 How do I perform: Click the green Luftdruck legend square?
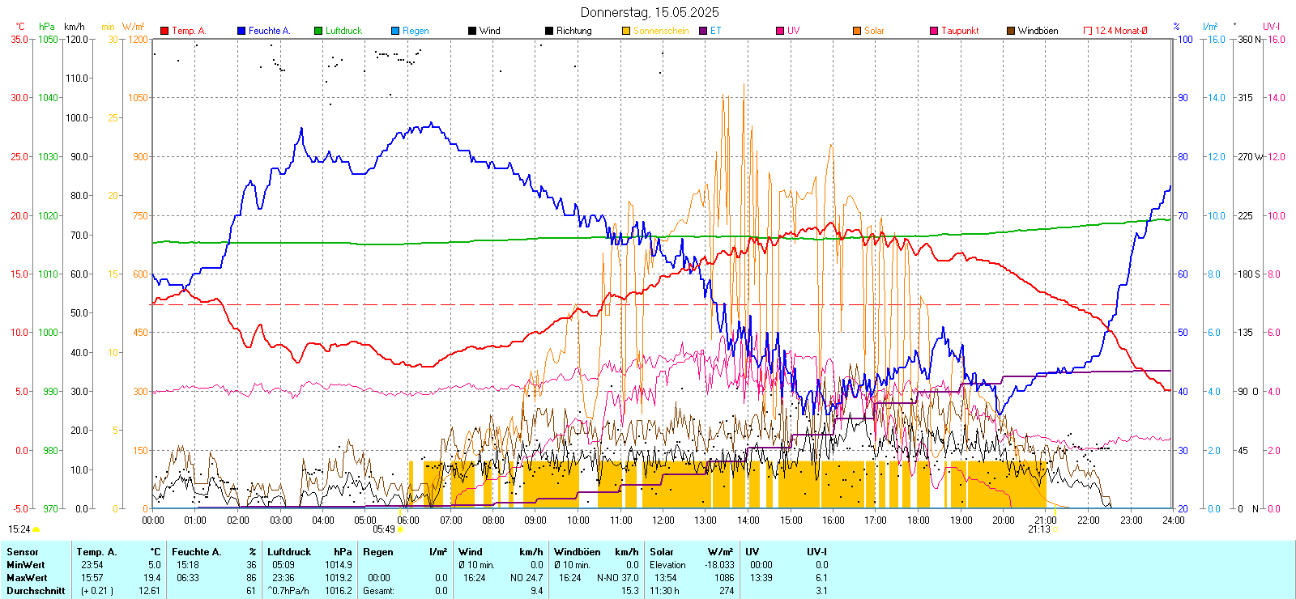318,31
